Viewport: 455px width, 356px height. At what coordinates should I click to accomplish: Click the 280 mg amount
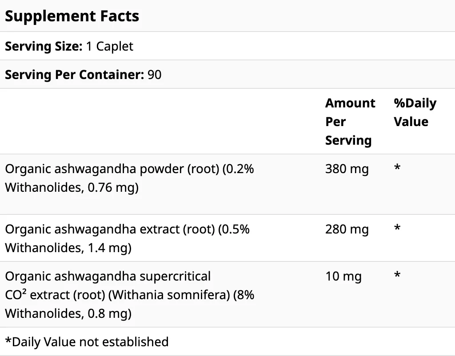click(347, 229)
